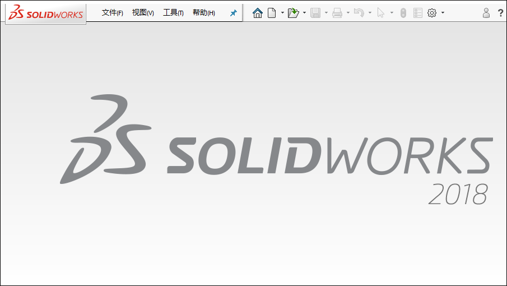This screenshot has height=286, width=507.
Task: Expand the Save dropdown arrow
Action: [x=326, y=13]
